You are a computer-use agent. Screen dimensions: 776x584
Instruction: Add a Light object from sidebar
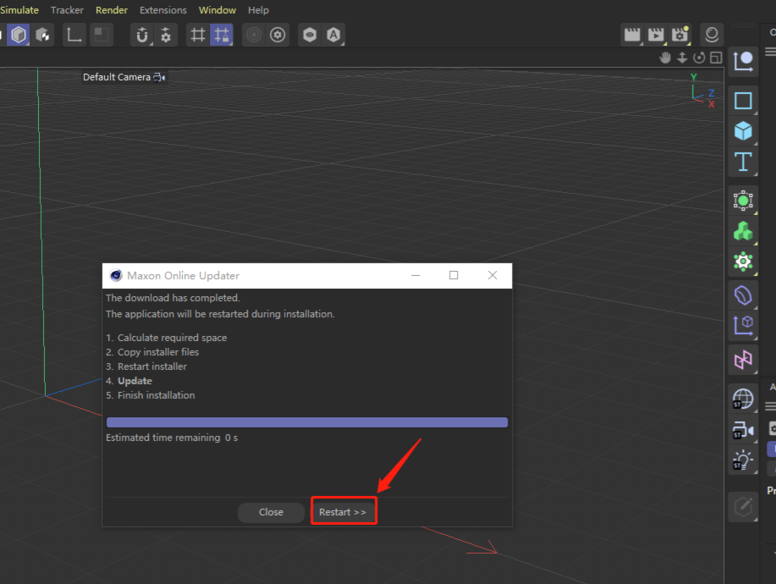click(743, 460)
